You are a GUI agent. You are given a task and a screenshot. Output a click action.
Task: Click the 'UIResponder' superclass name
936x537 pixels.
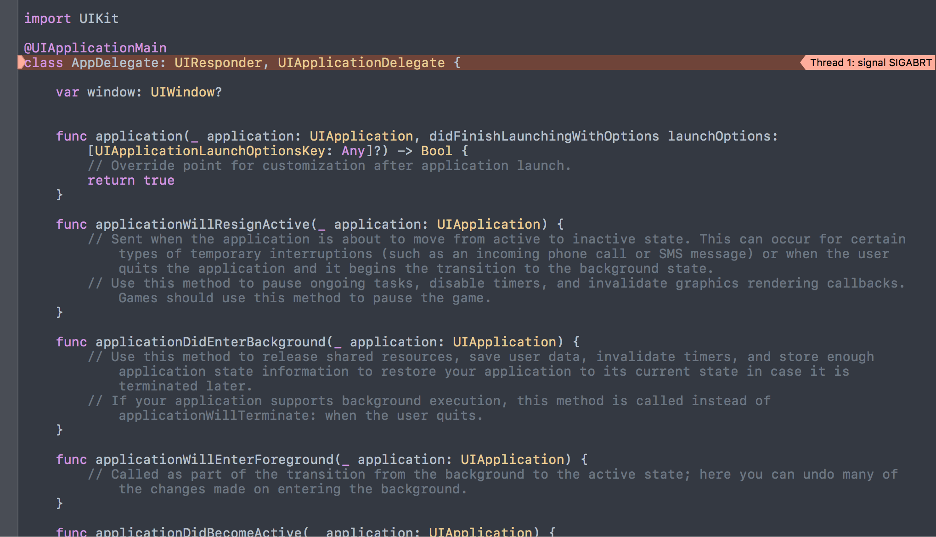218,62
